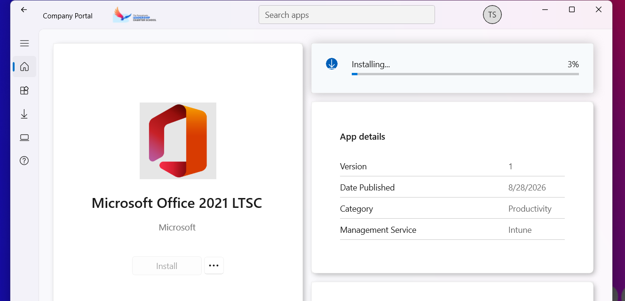The height and width of the screenshot is (301, 625).
Task: Select the Home sidebar icon
Action: tap(24, 66)
